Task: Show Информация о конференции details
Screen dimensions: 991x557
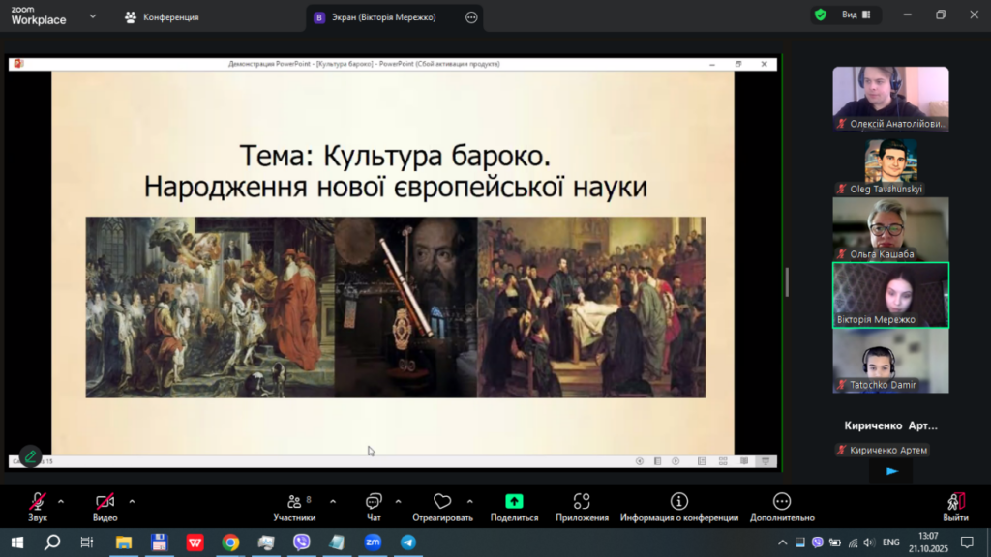Action: [679, 506]
